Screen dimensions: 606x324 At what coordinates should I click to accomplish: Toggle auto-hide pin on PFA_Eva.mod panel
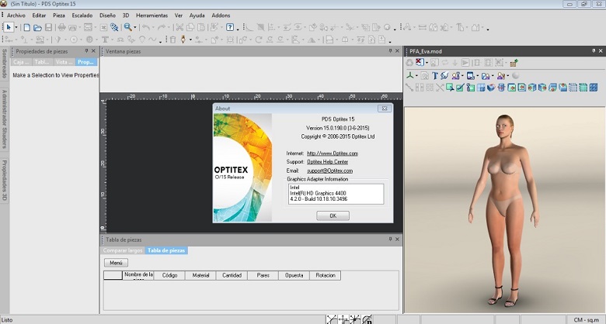point(594,51)
